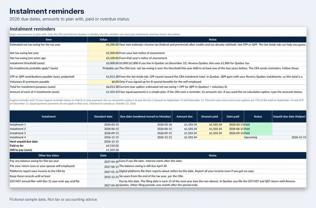Click the empty Amount paid cell for Instalment 4
Image resolution: width=316 pixels, height=208 pixels.
[x=210, y=137]
